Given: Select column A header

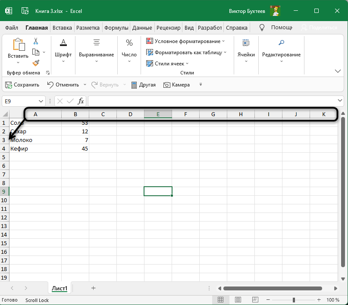Looking at the screenshot, I should [x=35, y=114].
